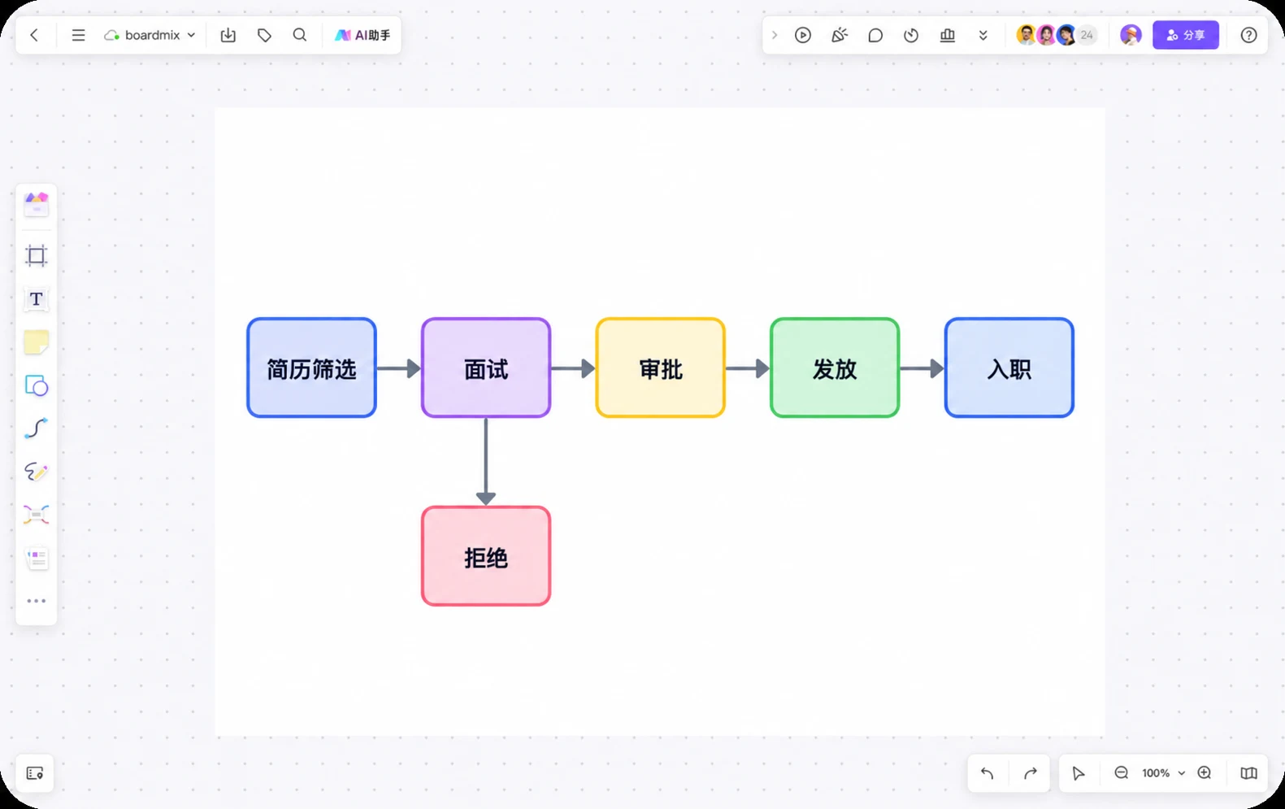Zoom out with the minus magnifier
Screen dimensions: 1285x809
1122,773
